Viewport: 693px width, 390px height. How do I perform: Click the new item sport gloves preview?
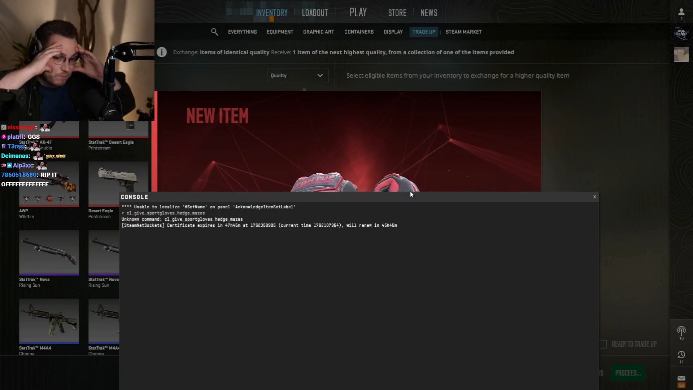click(x=356, y=182)
